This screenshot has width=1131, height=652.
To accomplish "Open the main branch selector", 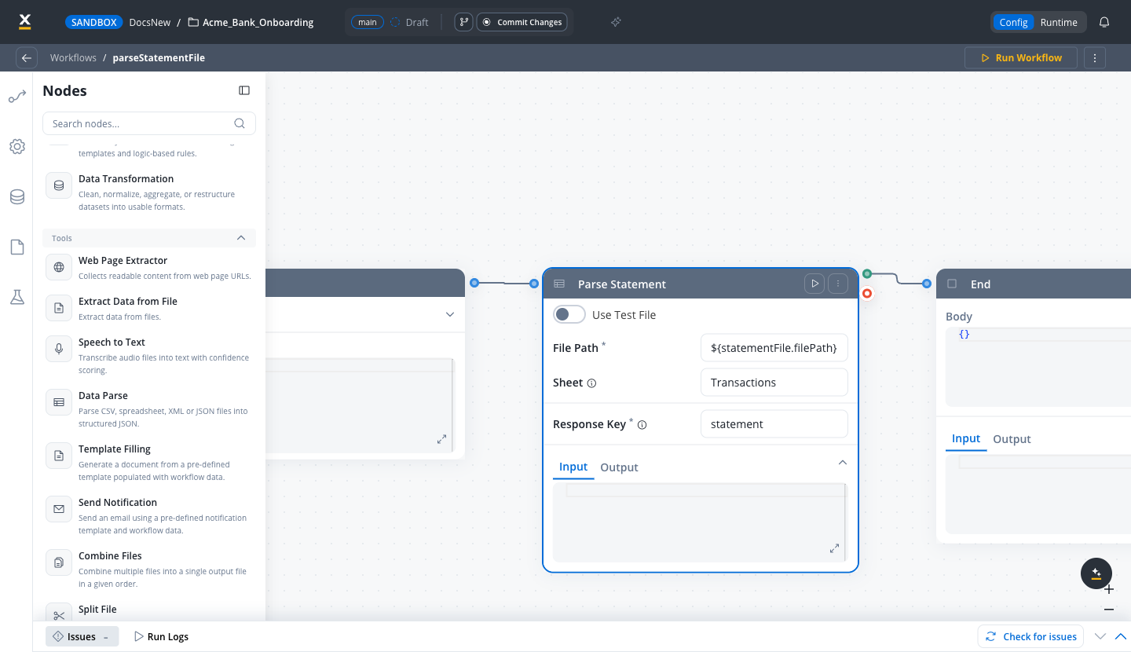I will pyautogui.click(x=368, y=22).
